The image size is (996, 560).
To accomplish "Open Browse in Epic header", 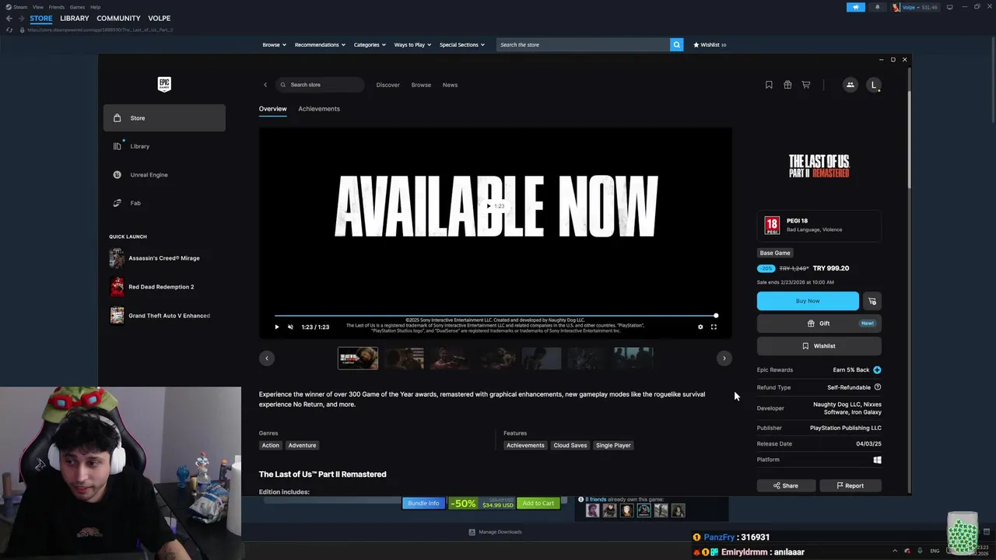I will point(421,85).
